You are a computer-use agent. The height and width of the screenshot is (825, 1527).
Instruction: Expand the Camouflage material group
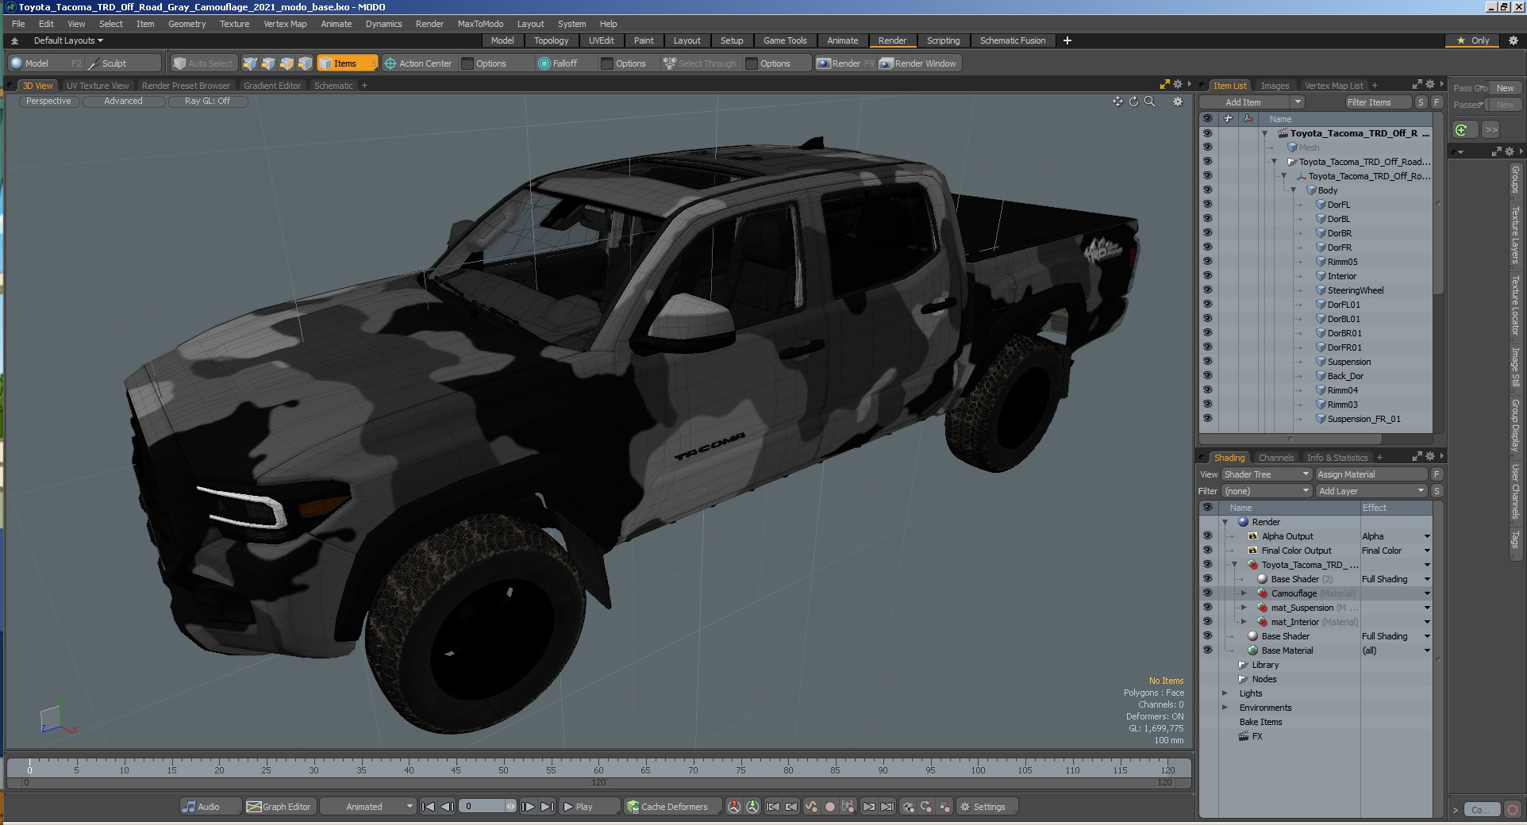1244,593
